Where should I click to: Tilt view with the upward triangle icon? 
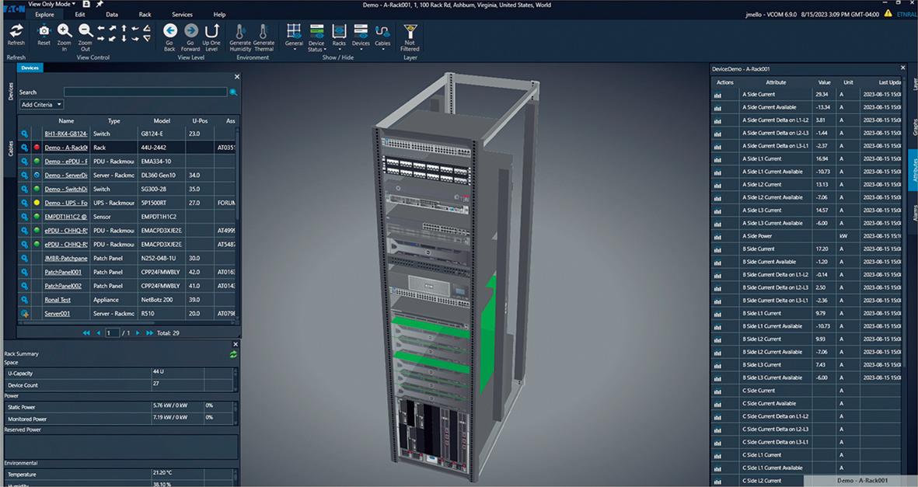(x=147, y=28)
